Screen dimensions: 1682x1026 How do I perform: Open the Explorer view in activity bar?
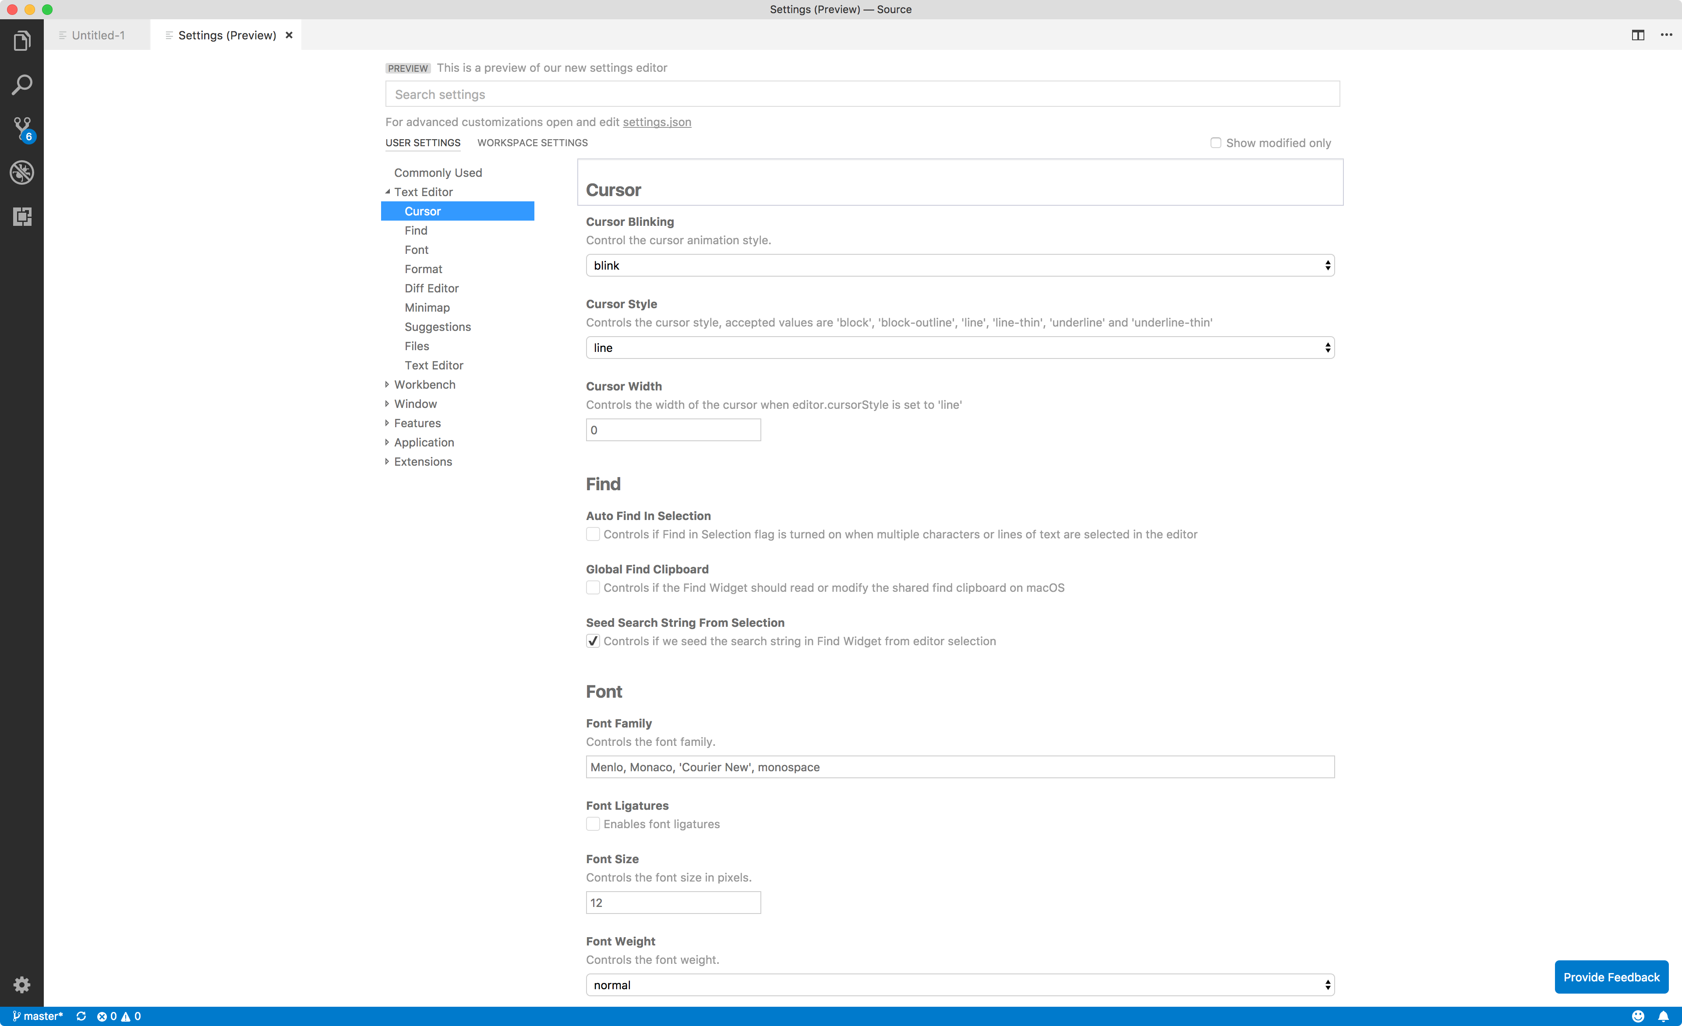(22, 41)
